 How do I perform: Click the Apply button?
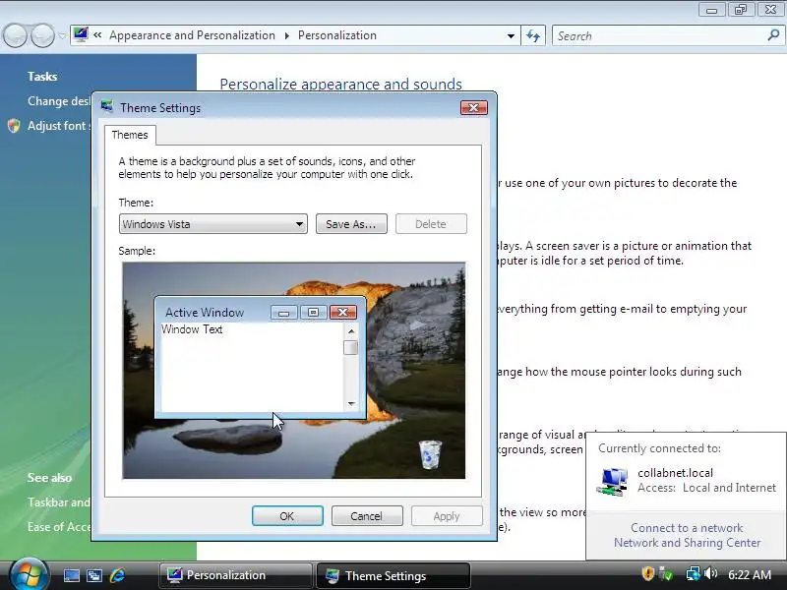(447, 515)
